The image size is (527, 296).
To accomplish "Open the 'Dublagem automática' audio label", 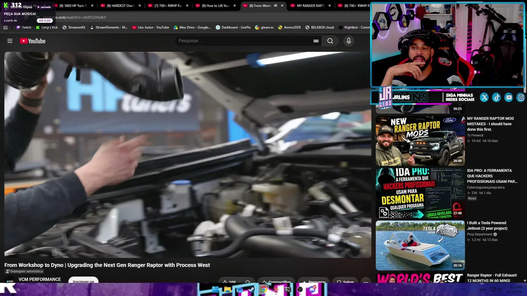I will pyautogui.click(x=24, y=271).
